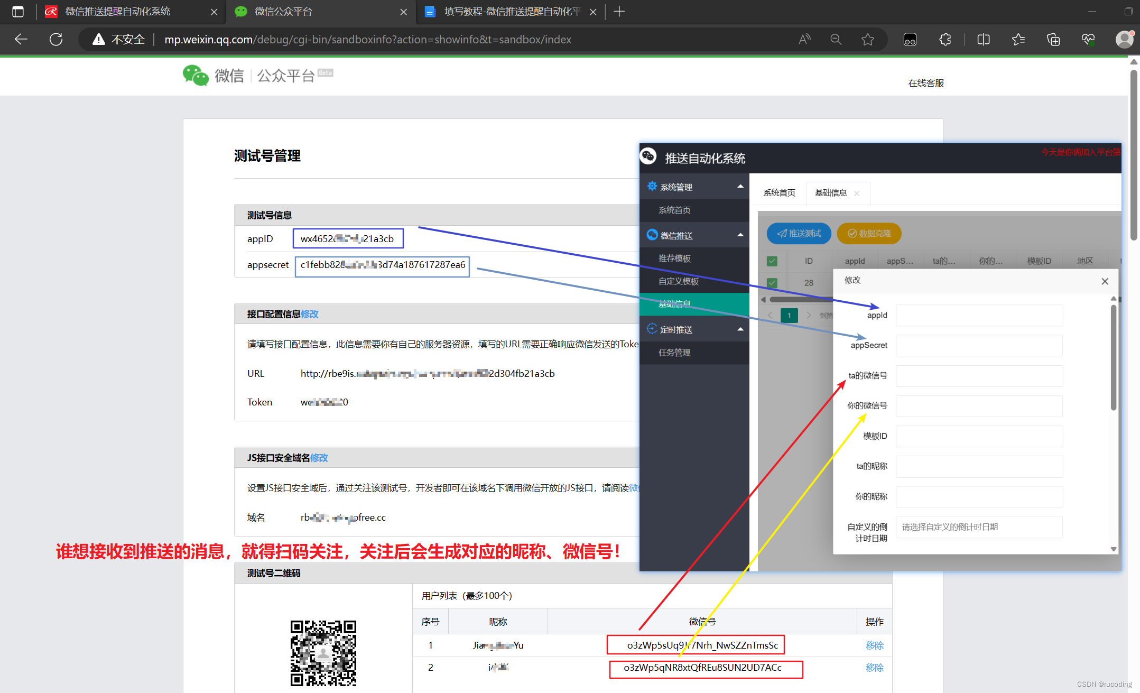Click 修改 link next to 接口配置信息
Viewport: 1140px width, 693px height.
310,314
